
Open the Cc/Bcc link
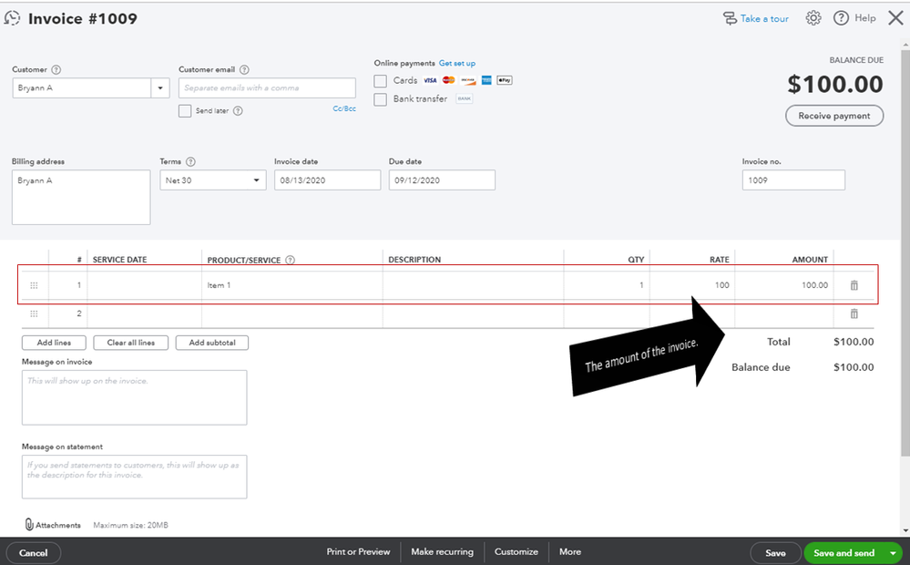(344, 108)
